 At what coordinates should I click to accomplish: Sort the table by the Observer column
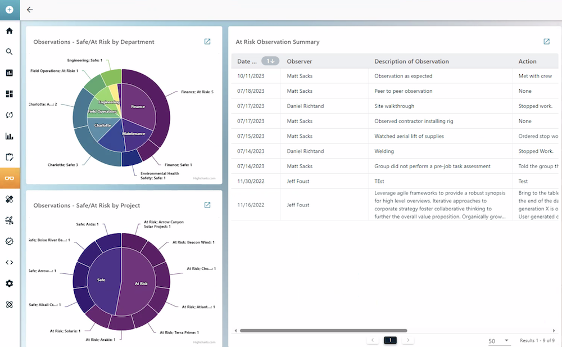click(300, 61)
